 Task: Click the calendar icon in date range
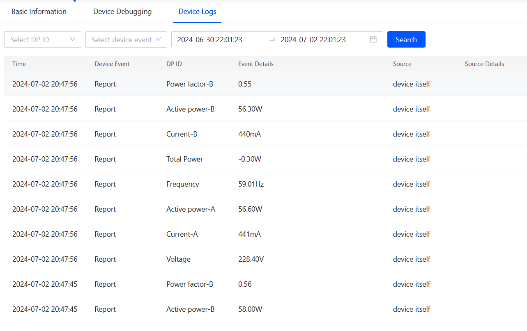click(373, 39)
